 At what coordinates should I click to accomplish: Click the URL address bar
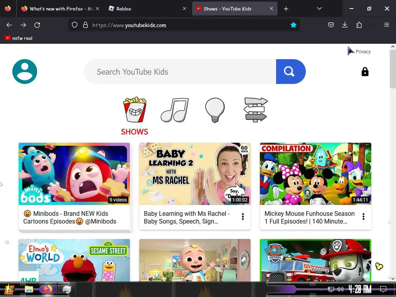[x=184, y=25]
